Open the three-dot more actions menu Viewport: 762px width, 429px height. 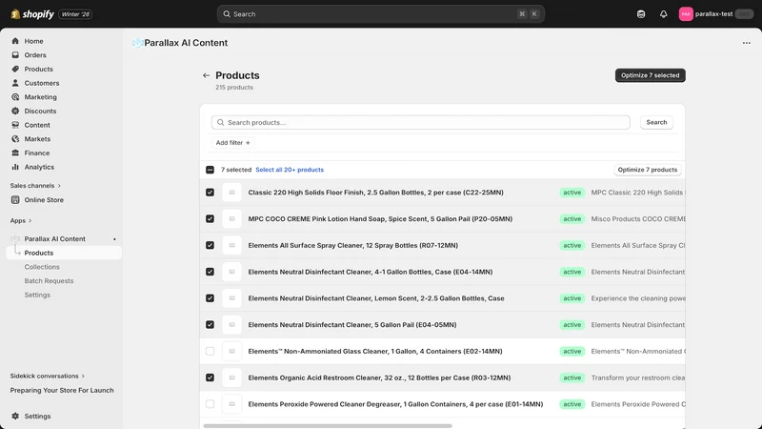click(747, 43)
